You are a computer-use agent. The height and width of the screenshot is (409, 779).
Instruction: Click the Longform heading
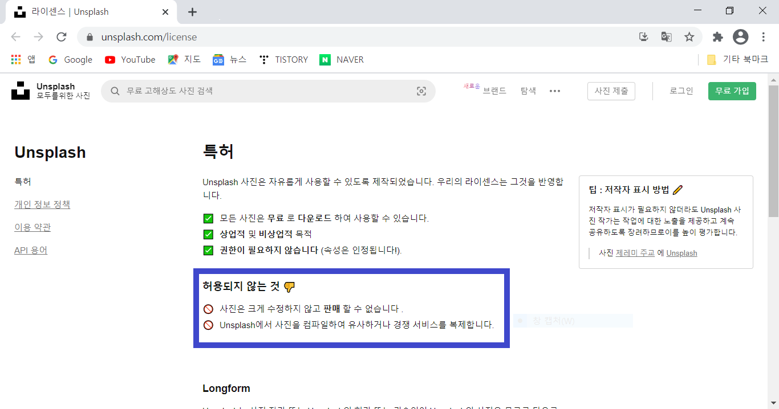click(226, 388)
